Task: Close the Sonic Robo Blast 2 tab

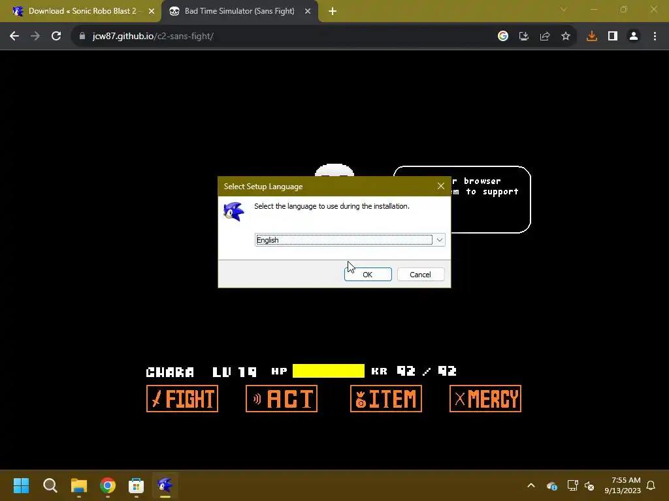Action: (x=152, y=12)
